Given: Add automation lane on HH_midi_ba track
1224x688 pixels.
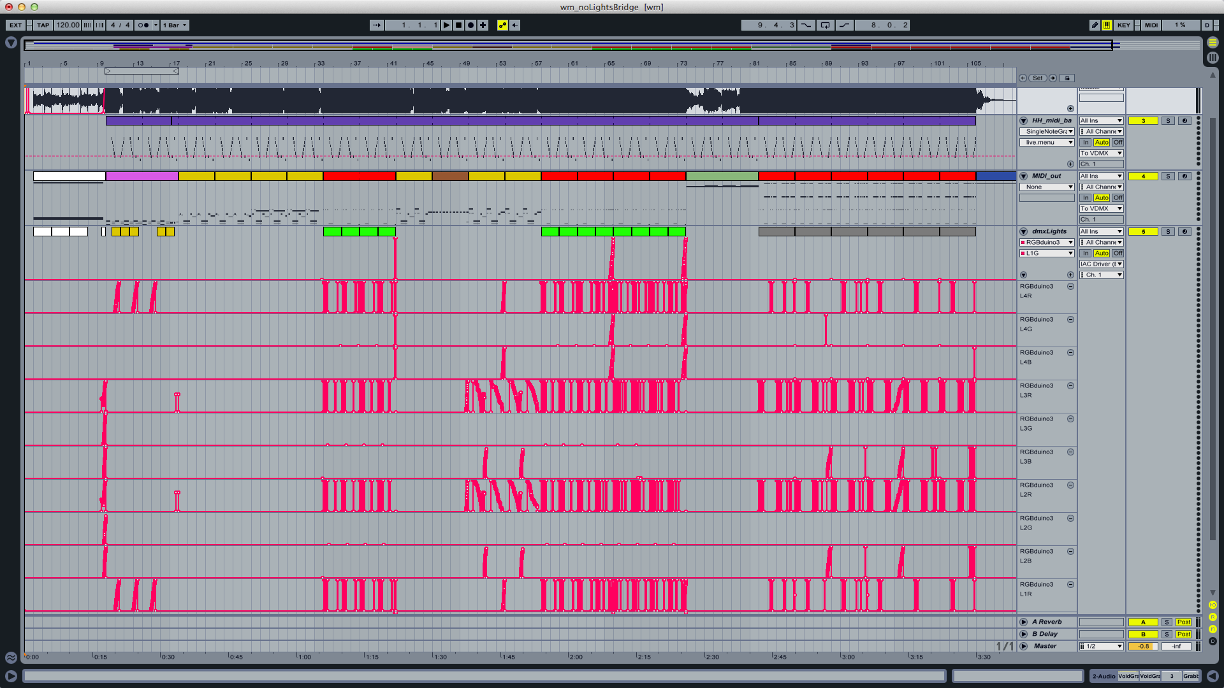Looking at the screenshot, I should [x=1070, y=164].
